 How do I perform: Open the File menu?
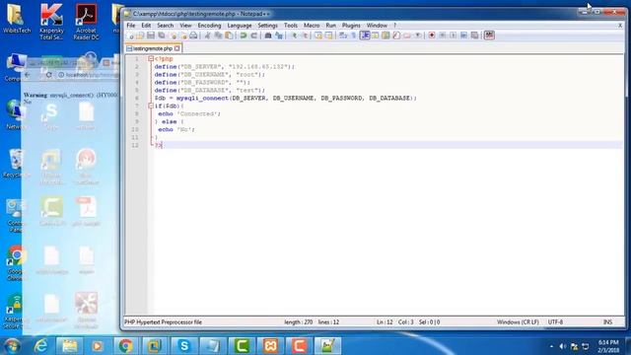(x=131, y=25)
